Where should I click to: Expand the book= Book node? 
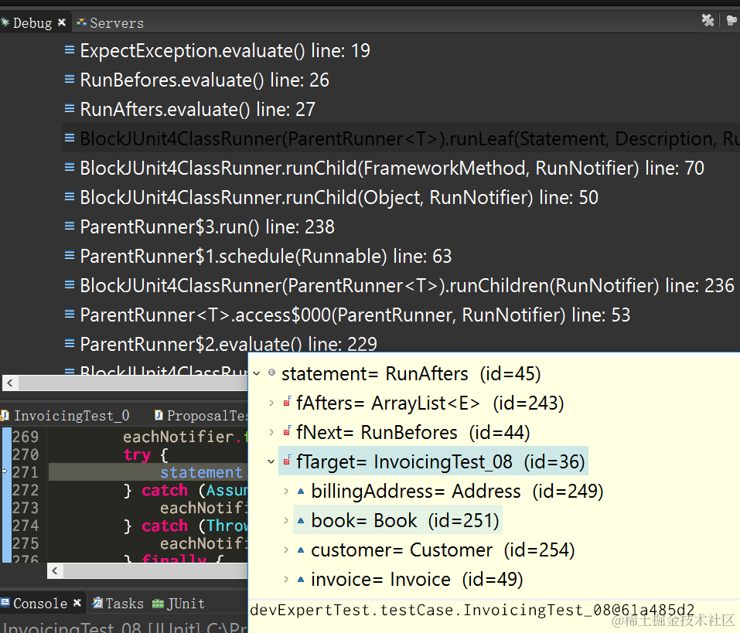286,520
